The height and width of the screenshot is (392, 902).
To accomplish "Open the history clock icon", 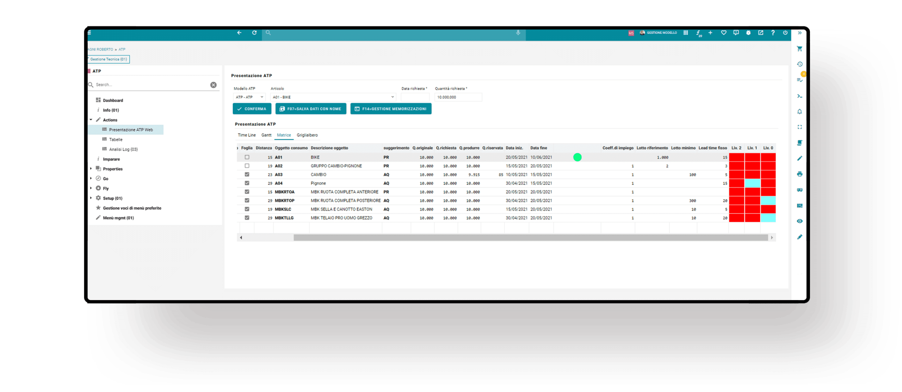I will (x=799, y=64).
